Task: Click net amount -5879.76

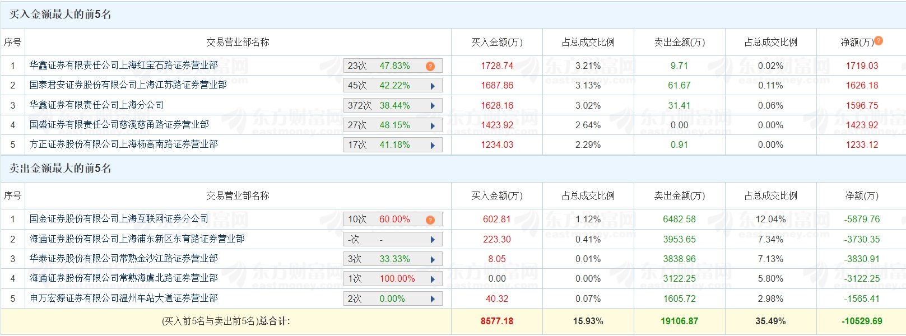Action: [862, 219]
